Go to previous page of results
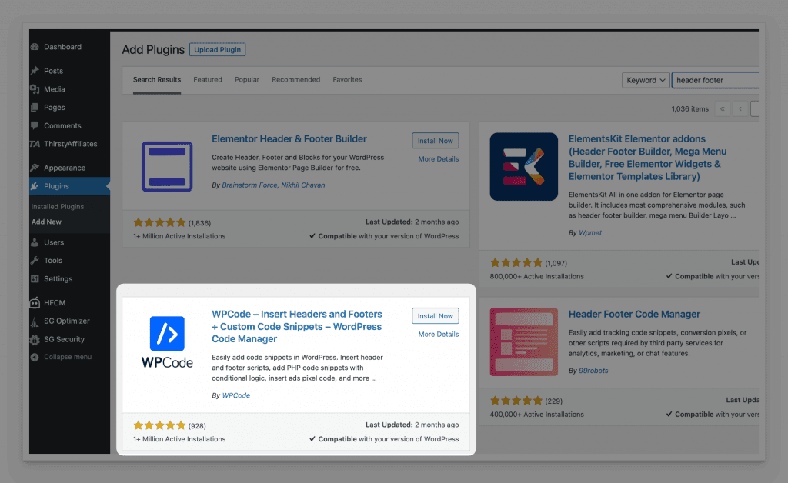788x483 pixels. pos(740,109)
